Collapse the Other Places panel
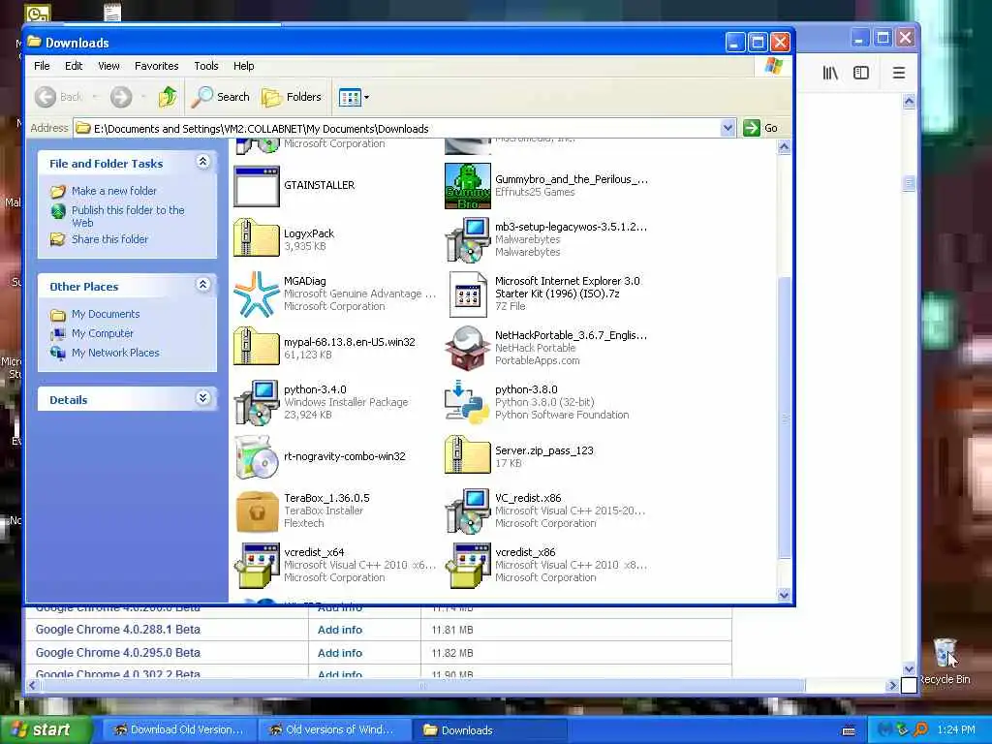The width and height of the screenshot is (992, 744). point(203,285)
